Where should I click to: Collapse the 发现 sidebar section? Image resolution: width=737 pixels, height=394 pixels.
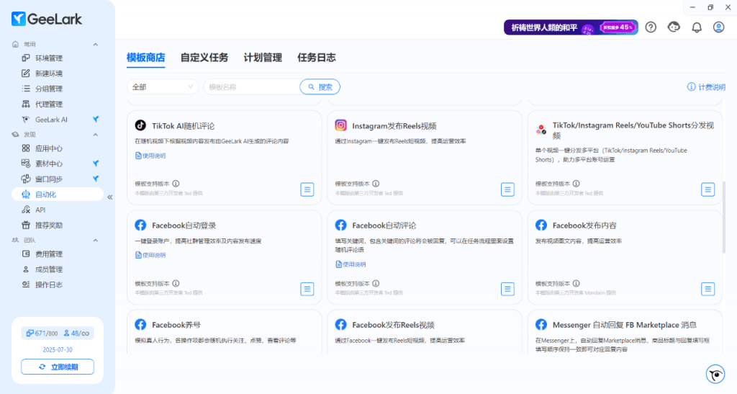pyautogui.click(x=96, y=135)
